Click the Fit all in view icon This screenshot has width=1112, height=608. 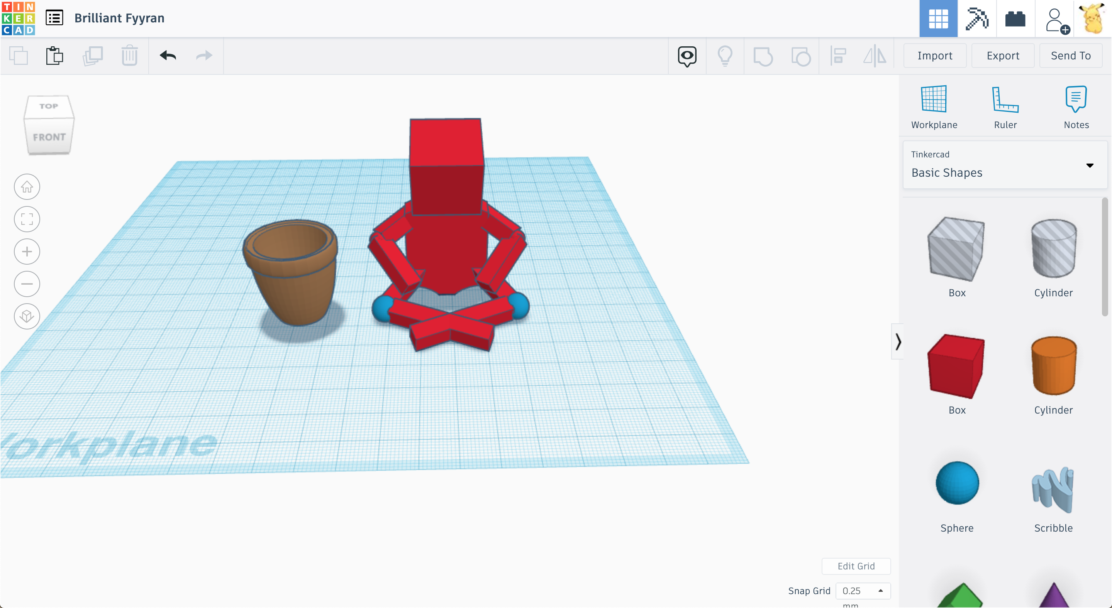pos(27,219)
